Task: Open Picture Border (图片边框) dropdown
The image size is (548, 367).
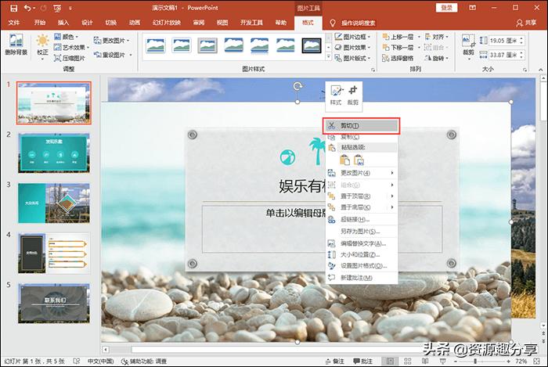Action: pos(352,37)
